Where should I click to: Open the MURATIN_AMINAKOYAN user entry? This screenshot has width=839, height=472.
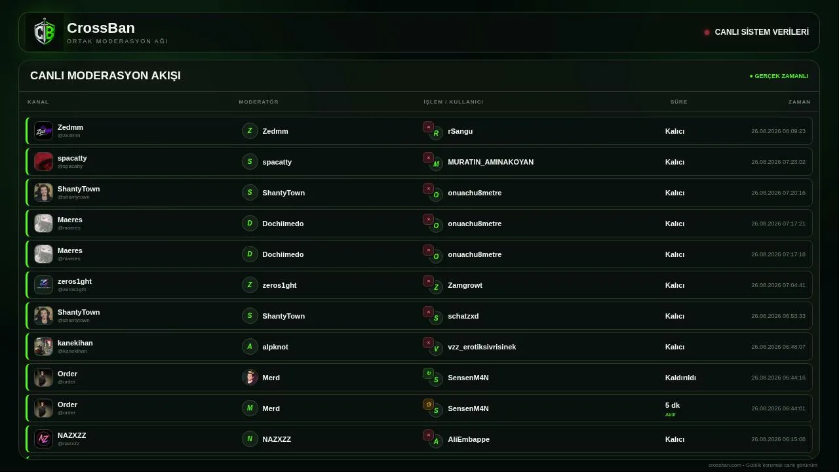(490, 162)
